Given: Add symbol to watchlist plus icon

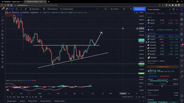Looking at the screenshot, I should pos(170,9).
